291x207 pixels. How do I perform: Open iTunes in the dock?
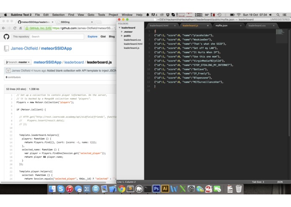pos(70,189)
